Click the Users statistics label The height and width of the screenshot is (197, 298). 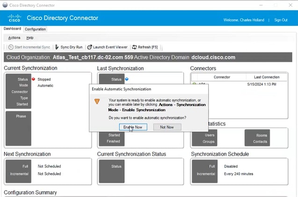coord(210,135)
